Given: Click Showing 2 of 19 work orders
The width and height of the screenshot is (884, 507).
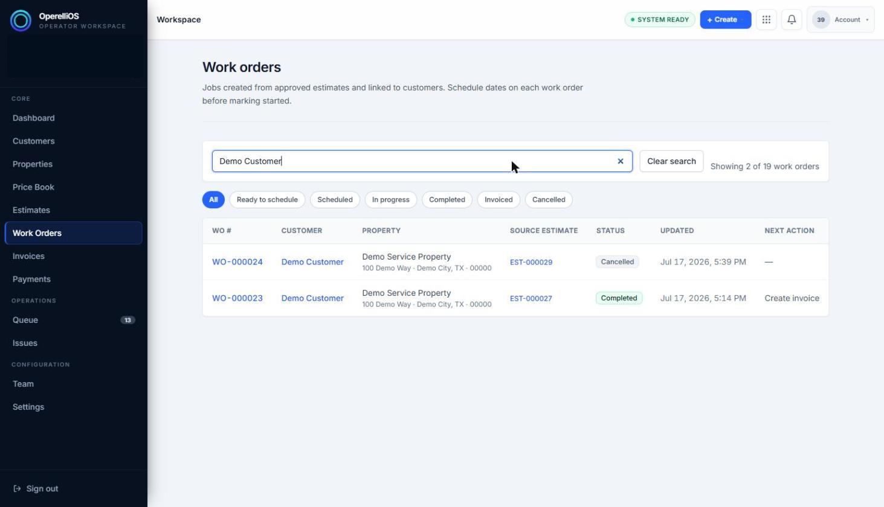Looking at the screenshot, I should tap(764, 167).
